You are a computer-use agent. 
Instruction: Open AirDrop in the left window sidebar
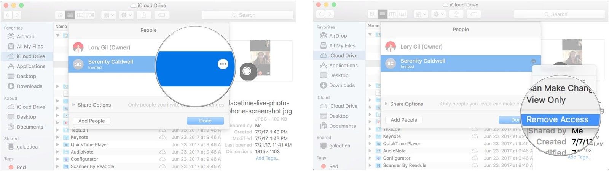(x=26, y=36)
